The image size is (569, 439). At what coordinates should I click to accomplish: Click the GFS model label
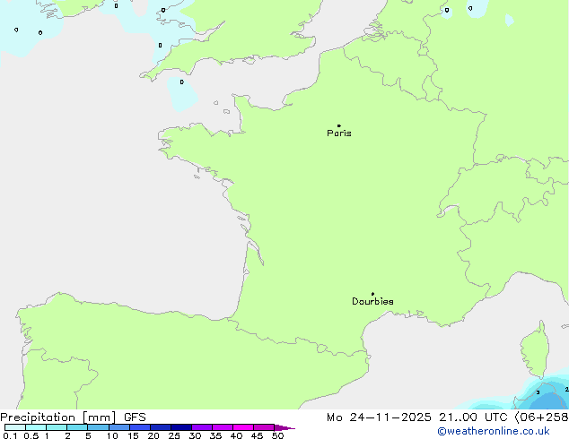tap(135, 417)
